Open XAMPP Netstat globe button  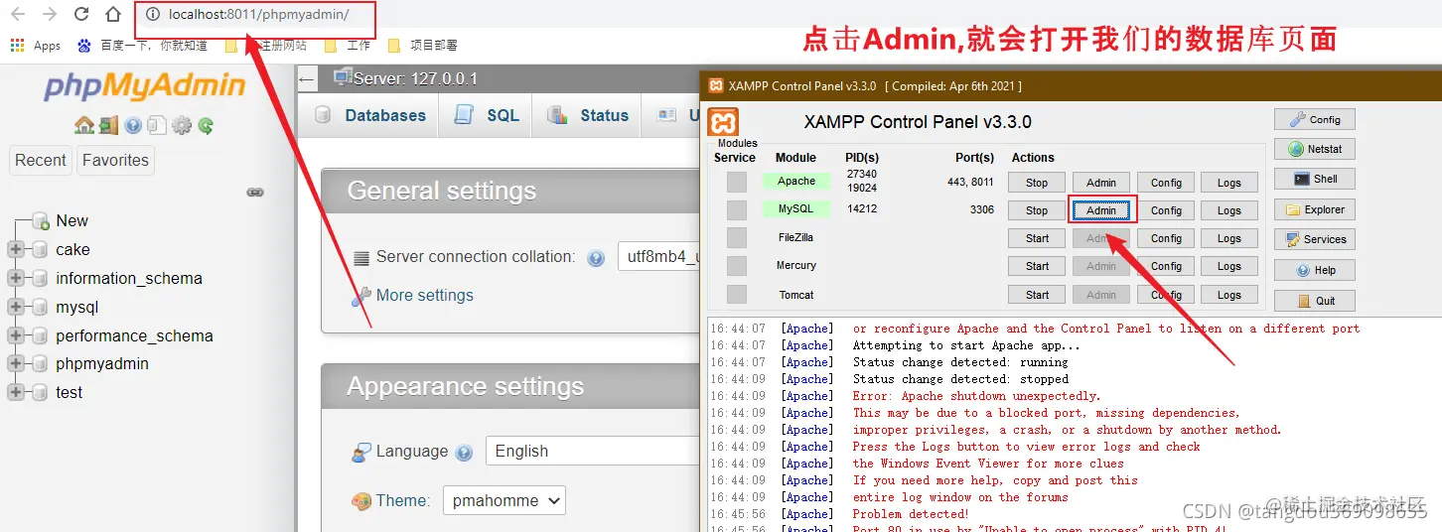click(1315, 149)
